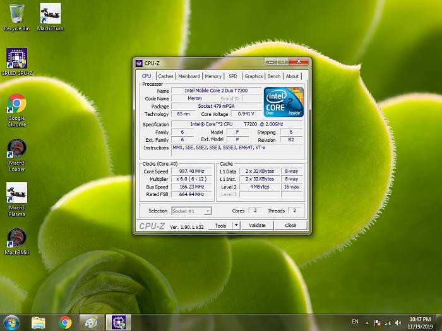Click the Package value Socket 479 mPGA
Screen dimensions: 442x331
216,106
